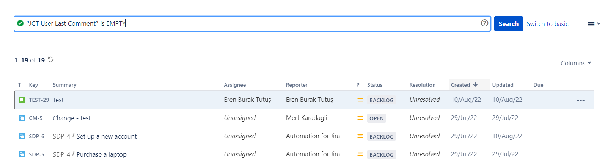The width and height of the screenshot is (605, 162).
Task: Sort by the Assignee column header
Action: point(235,85)
